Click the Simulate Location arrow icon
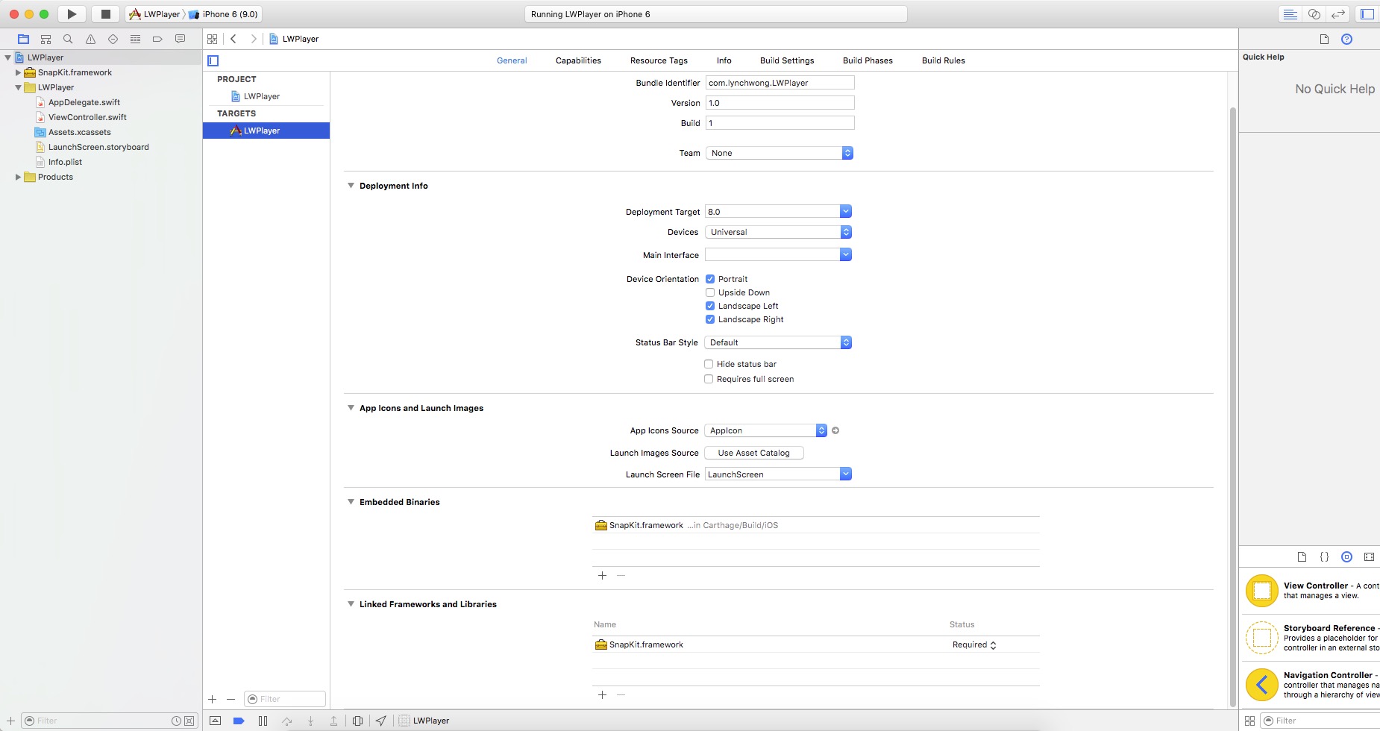 coord(381,721)
